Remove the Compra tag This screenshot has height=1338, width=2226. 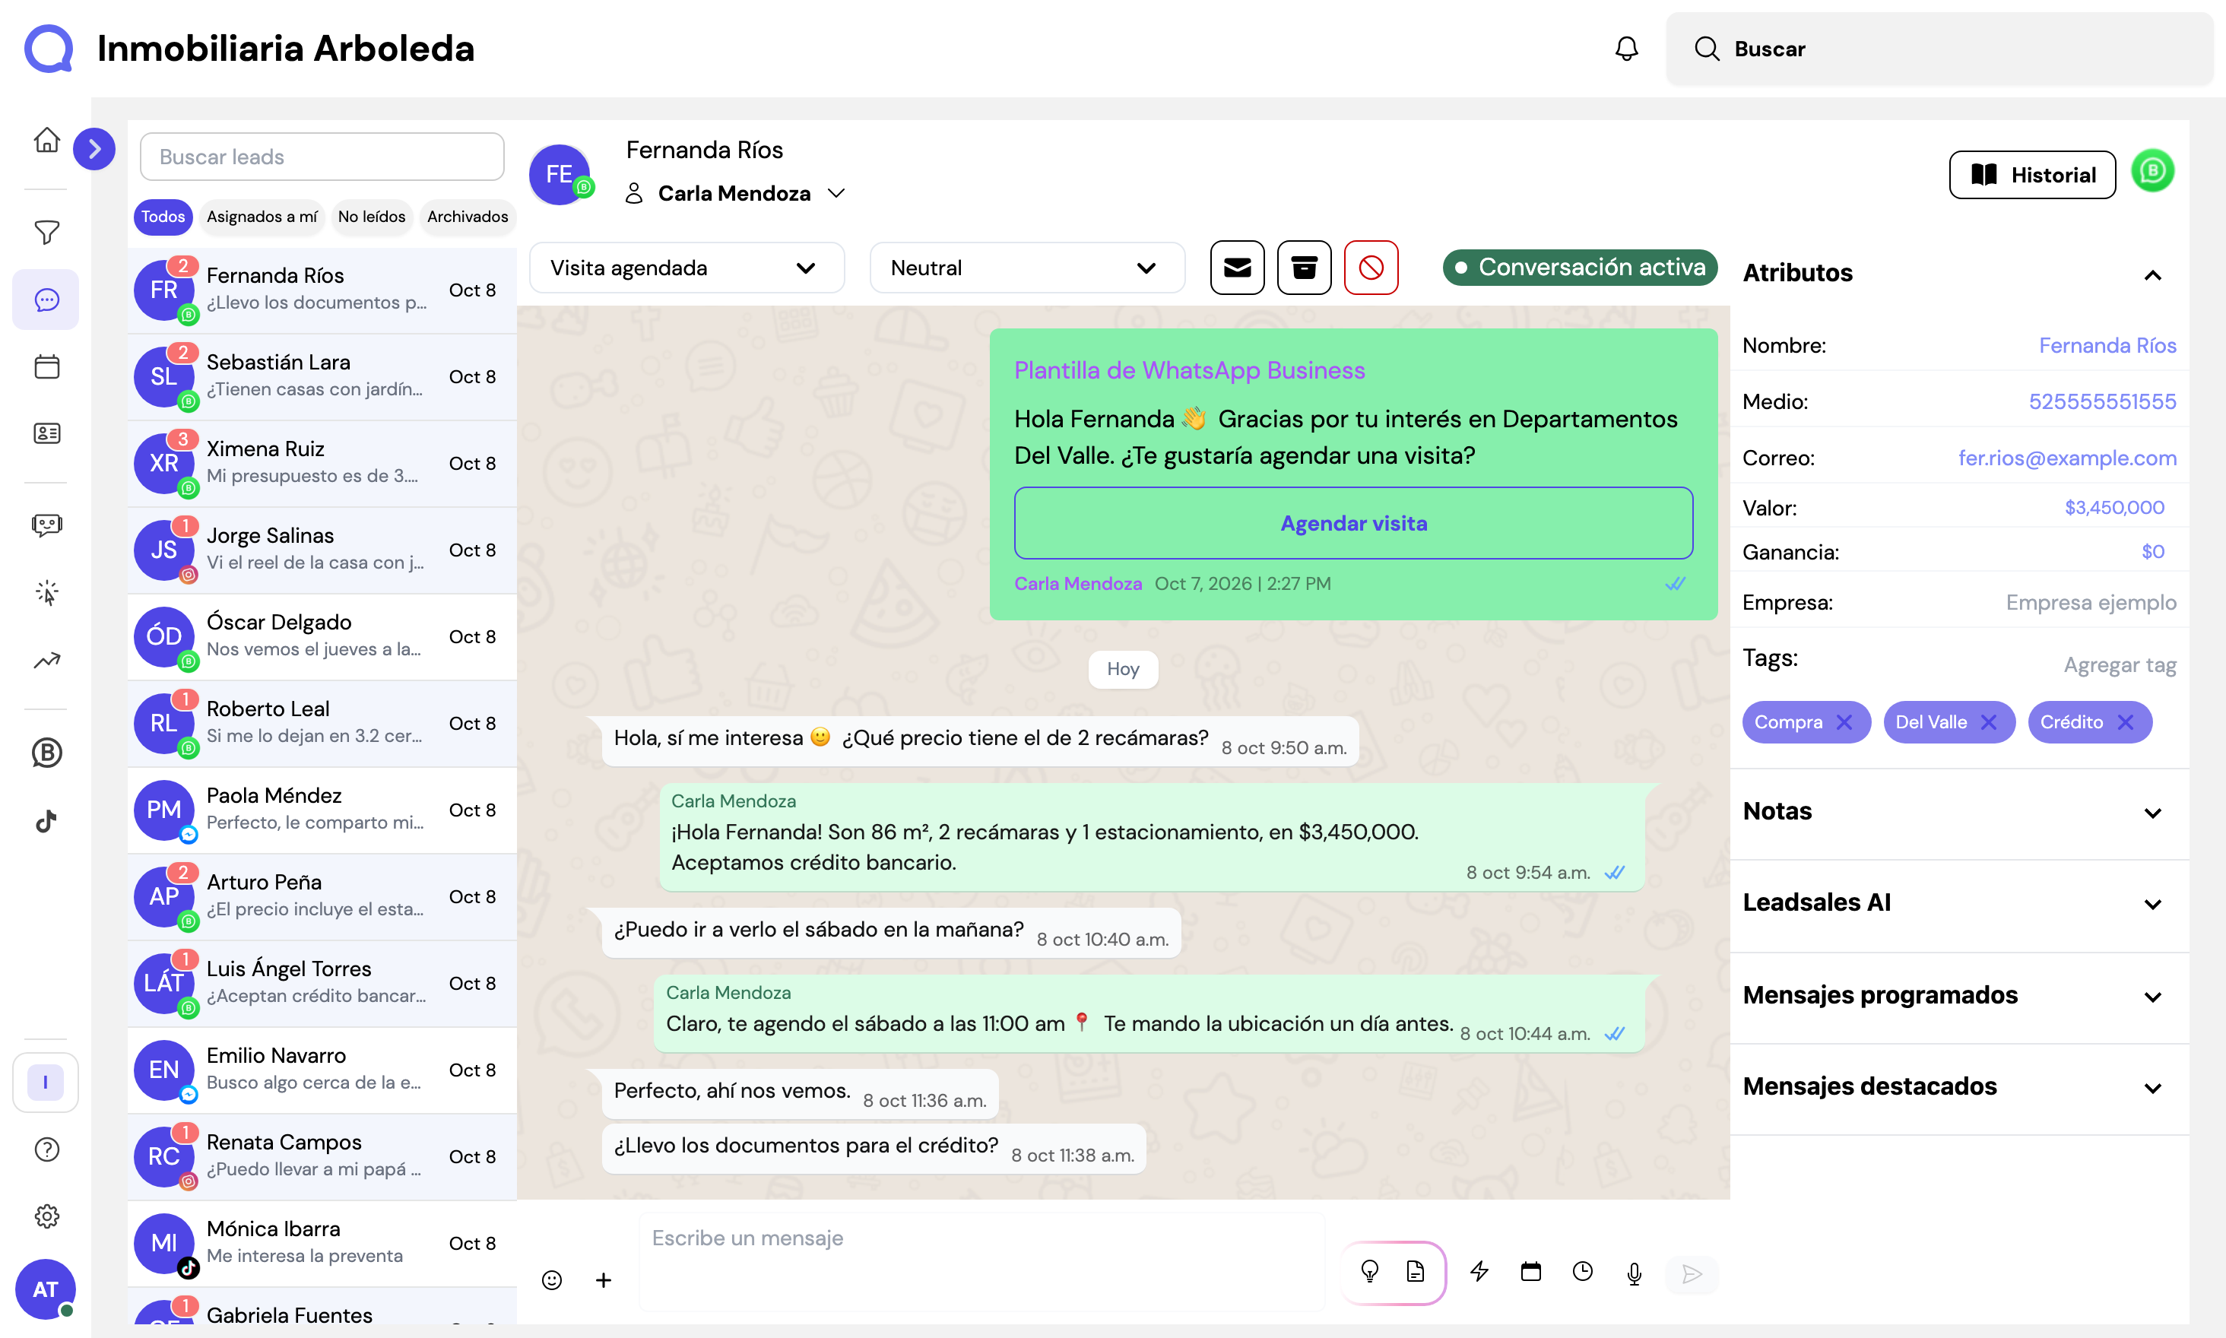pos(1844,722)
